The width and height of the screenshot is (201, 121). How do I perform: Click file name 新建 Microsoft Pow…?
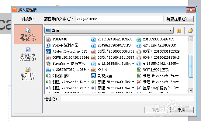tap(161, 82)
